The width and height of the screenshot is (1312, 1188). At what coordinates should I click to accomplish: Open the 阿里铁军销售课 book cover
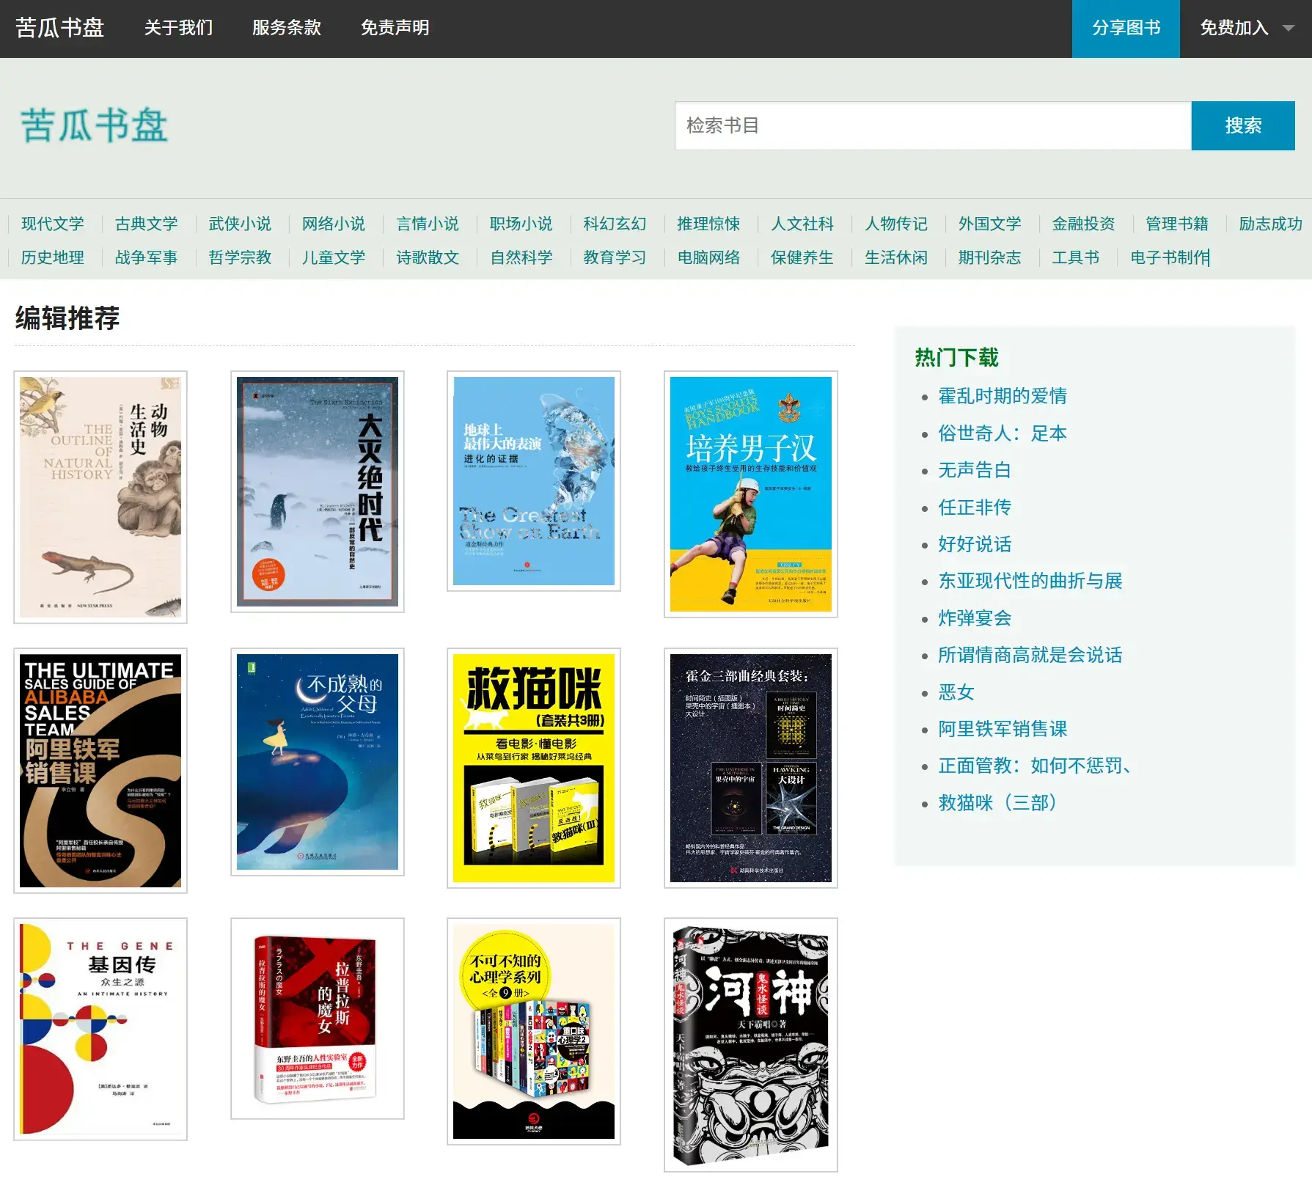click(100, 770)
